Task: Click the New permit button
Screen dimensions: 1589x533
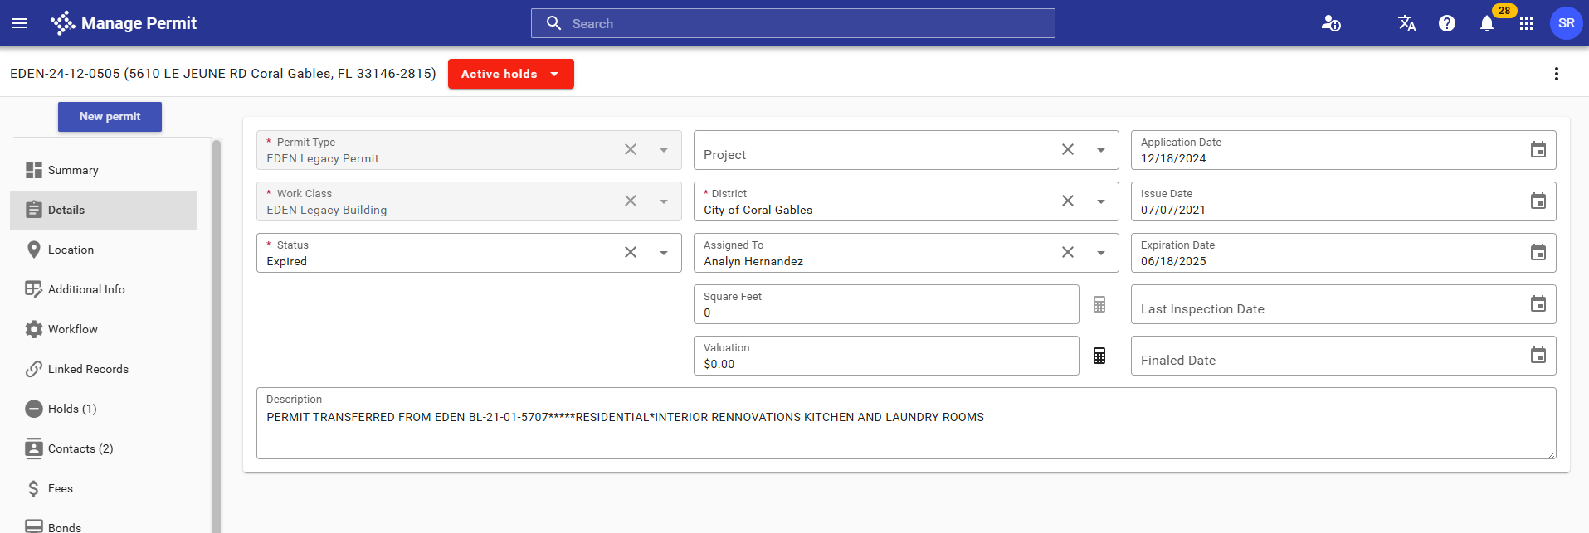Action: (110, 117)
